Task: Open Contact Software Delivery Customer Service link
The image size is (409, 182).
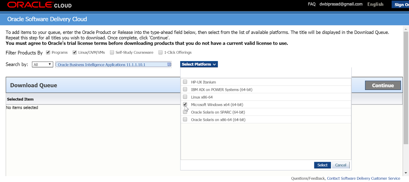Action: coord(363,178)
